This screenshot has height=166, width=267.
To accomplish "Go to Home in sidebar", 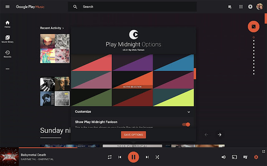I will pos(8,24).
